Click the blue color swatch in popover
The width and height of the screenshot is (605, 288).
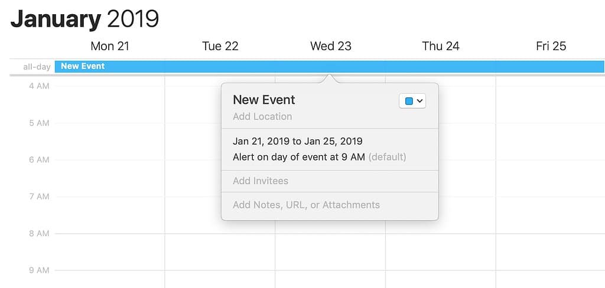pos(409,102)
